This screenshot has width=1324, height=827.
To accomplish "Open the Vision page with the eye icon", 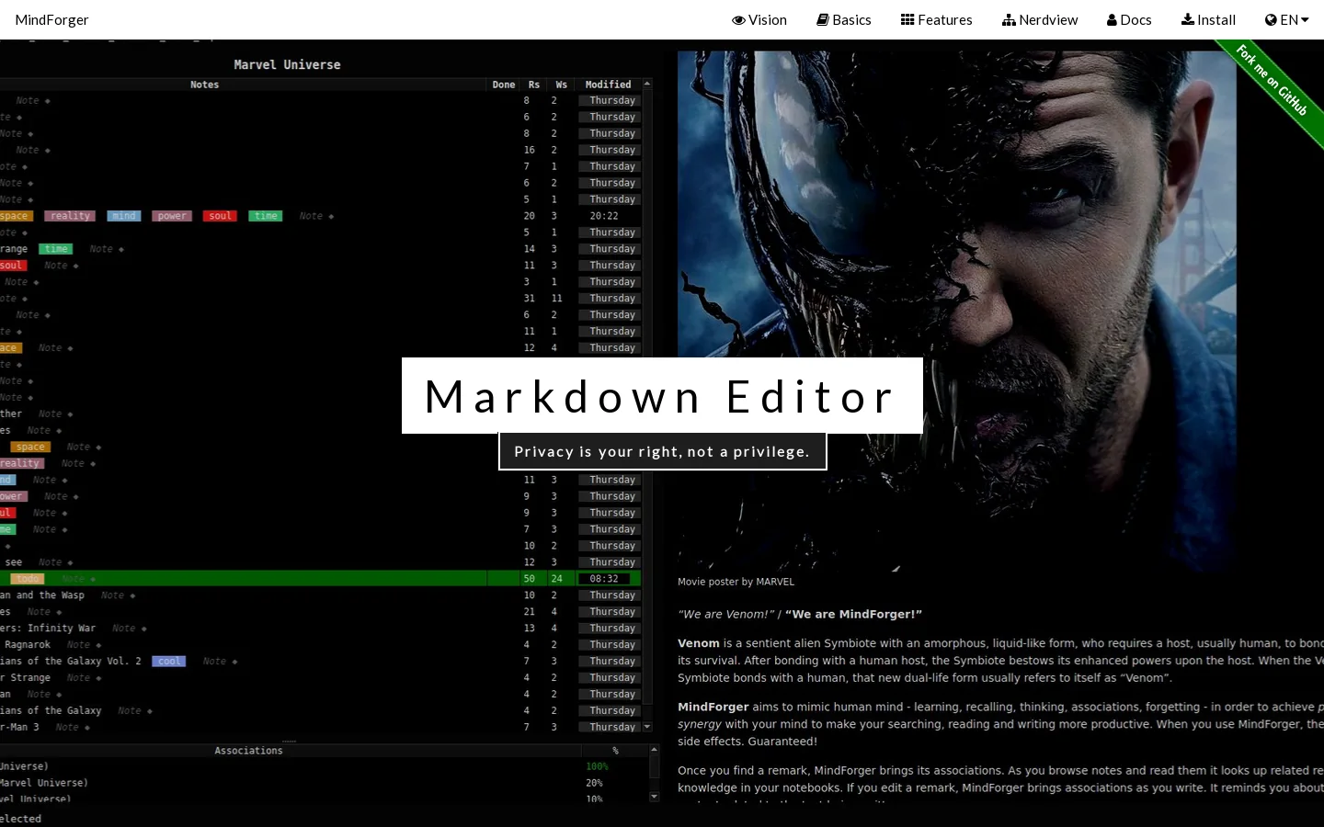I will [x=759, y=19].
